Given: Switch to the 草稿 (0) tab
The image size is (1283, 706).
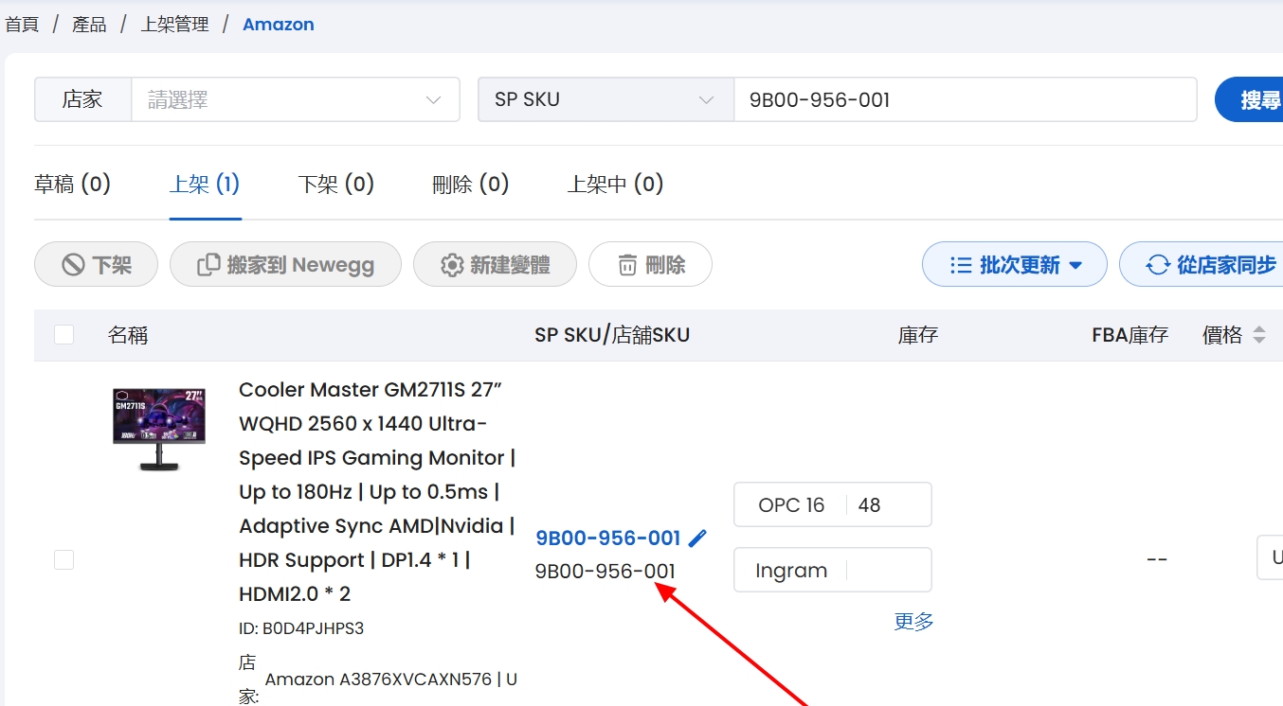Looking at the screenshot, I should pyautogui.click(x=73, y=184).
